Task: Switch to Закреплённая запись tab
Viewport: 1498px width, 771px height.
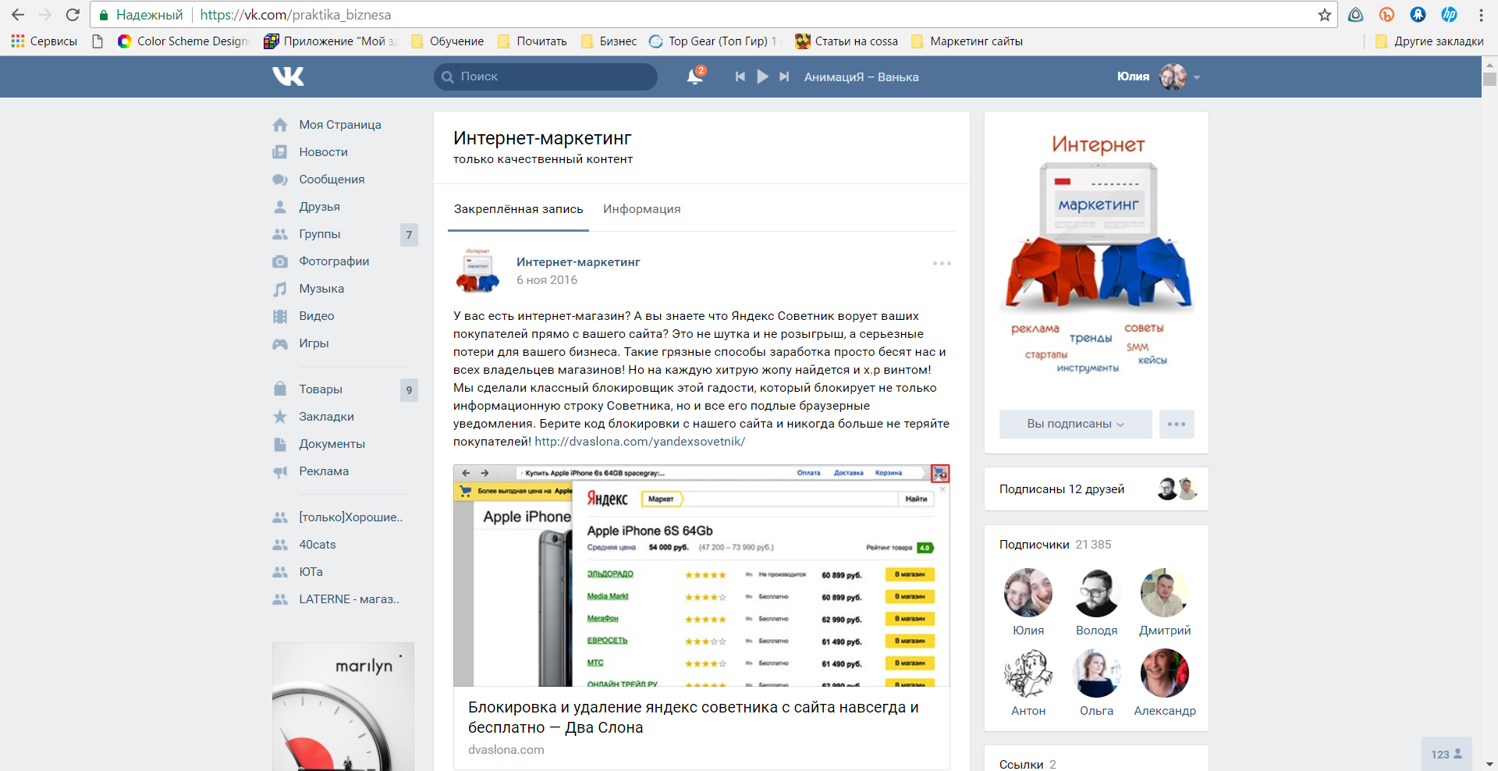Action: [518, 209]
